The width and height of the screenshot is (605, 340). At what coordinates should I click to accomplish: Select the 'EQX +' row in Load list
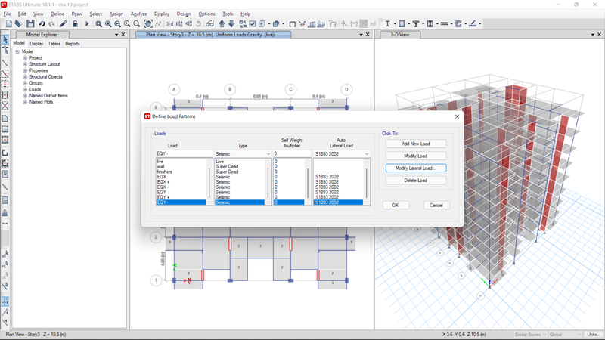(181, 182)
